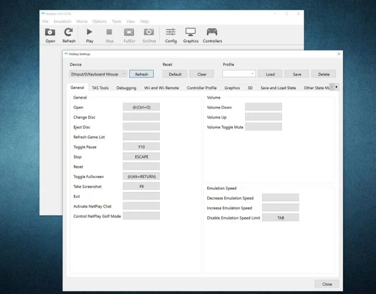
Task: Select the General tab
Action: pyautogui.click(x=77, y=87)
